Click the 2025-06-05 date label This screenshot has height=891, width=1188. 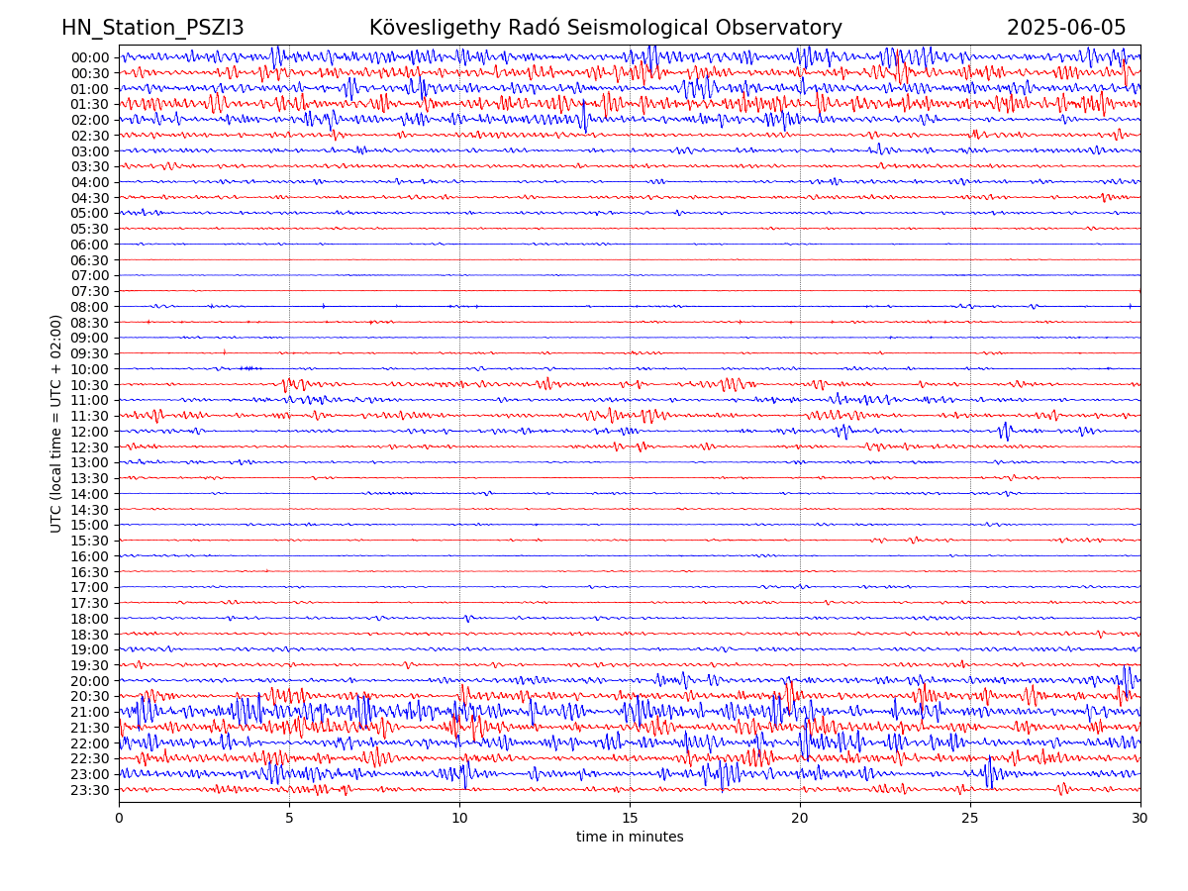tap(1066, 28)
